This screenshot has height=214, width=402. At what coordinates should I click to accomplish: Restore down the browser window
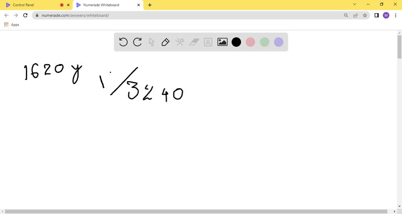(x=382, y=4)
